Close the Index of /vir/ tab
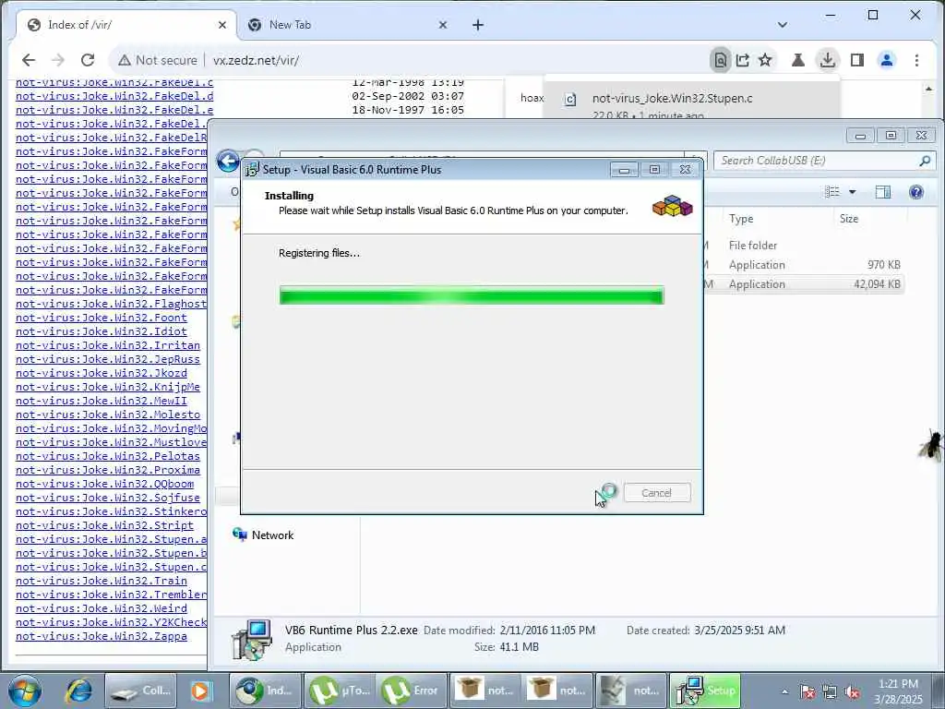 tap(221, 25)
